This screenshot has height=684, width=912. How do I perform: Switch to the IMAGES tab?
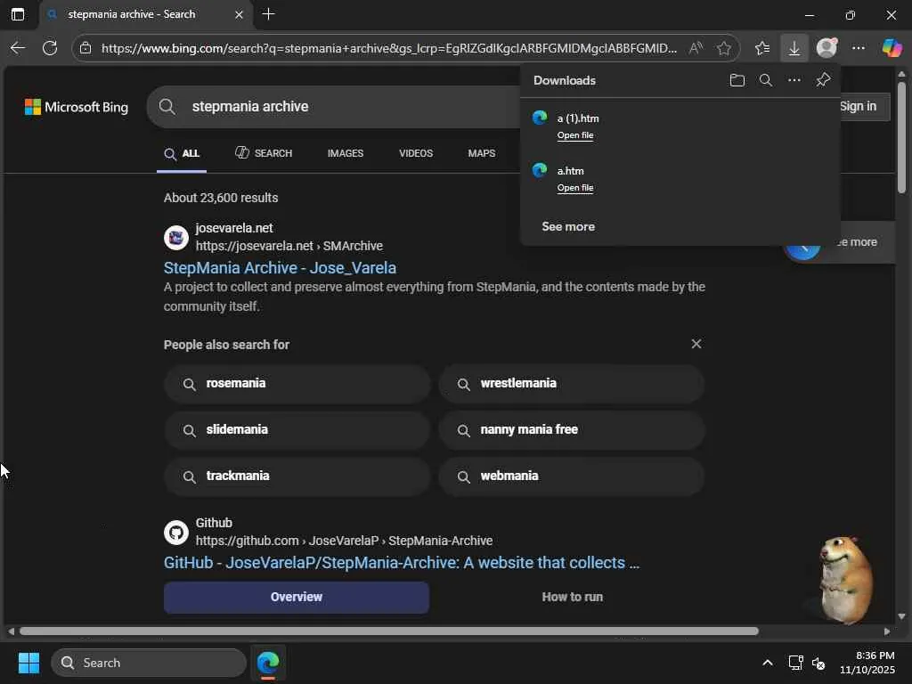click(x=346, y=153)
